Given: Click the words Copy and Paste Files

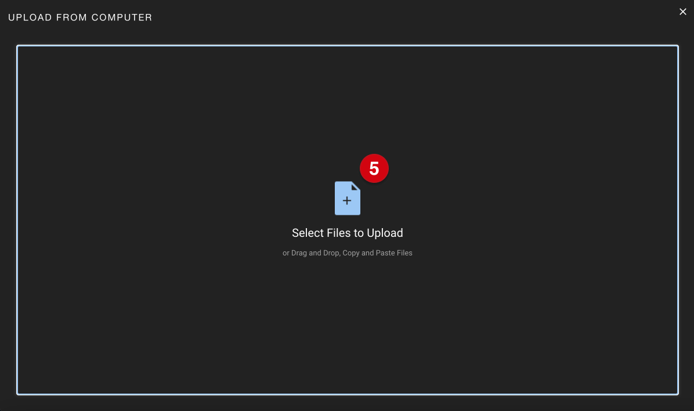Looking at the screenshot, I should point(378,253).
